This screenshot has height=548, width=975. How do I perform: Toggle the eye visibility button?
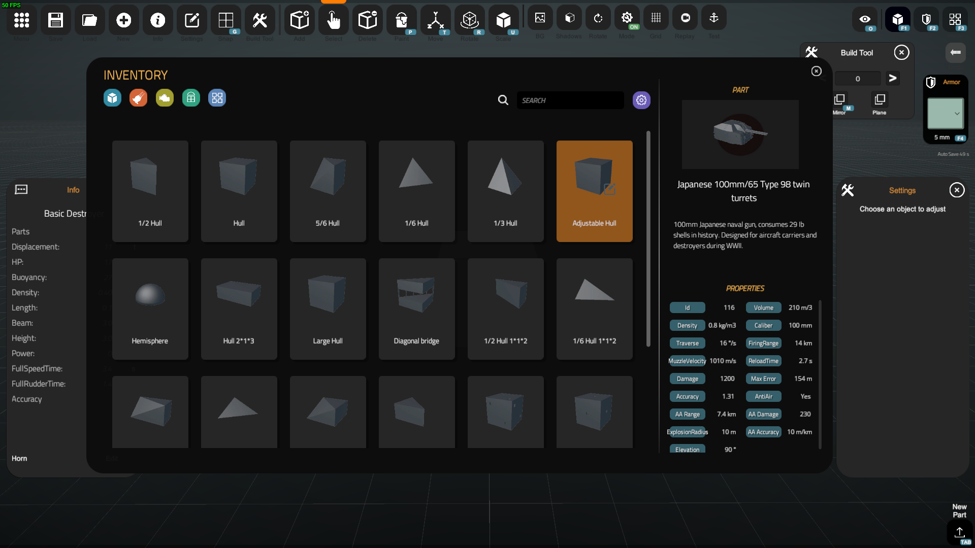coord(865,19)
